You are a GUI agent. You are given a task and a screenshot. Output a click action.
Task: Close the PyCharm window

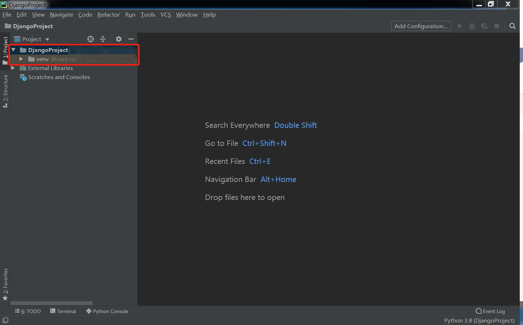[x=508, y=4]
